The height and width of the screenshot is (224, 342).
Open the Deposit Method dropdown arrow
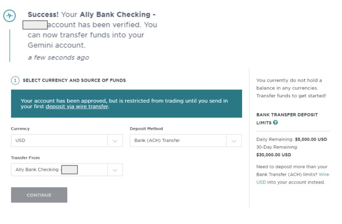pyautogui.click(x=234, y=141)
